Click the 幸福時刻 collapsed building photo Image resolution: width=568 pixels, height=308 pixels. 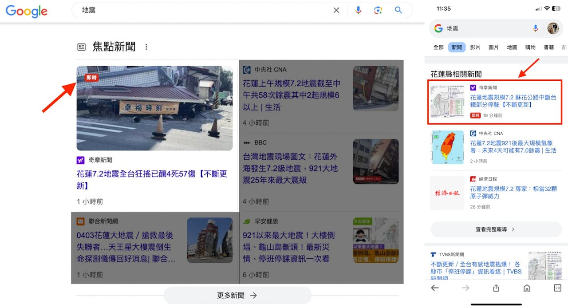coord(154,108)
